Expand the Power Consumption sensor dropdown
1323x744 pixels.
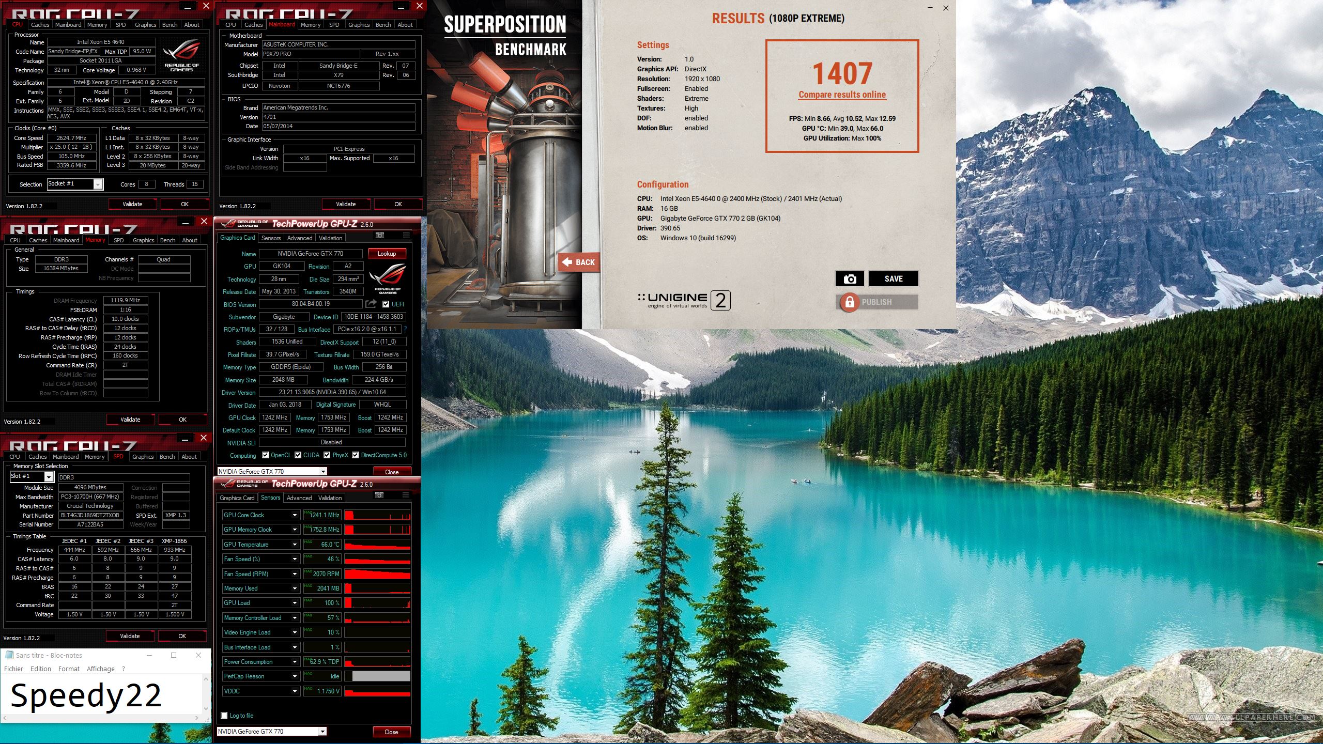coord(295,662)
